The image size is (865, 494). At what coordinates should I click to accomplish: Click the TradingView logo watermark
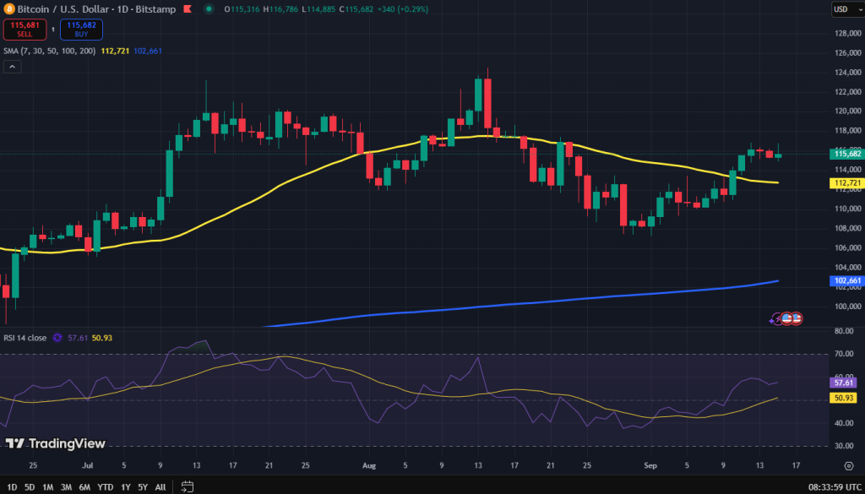coord(55,442)
